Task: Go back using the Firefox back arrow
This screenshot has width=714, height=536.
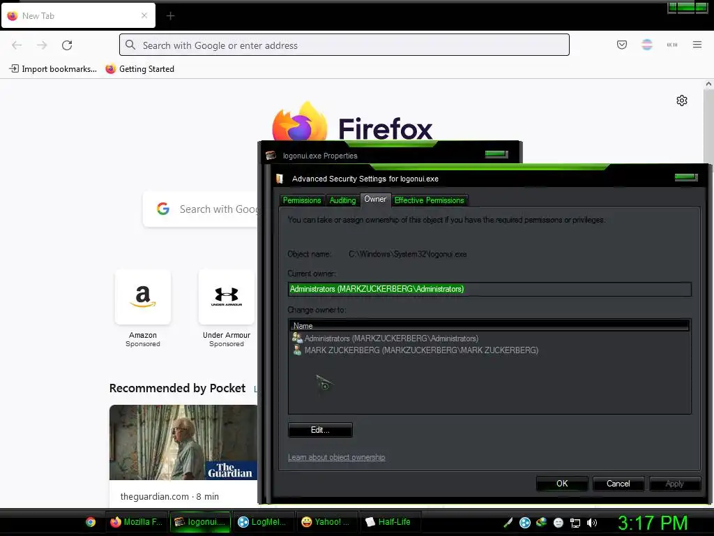Action: [x=17, y=45]
